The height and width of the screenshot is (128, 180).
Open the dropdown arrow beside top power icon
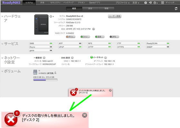click(157, 3)
